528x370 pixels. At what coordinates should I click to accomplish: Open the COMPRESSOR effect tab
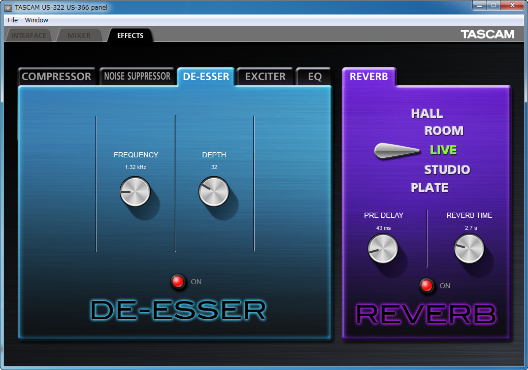point(56,77)
